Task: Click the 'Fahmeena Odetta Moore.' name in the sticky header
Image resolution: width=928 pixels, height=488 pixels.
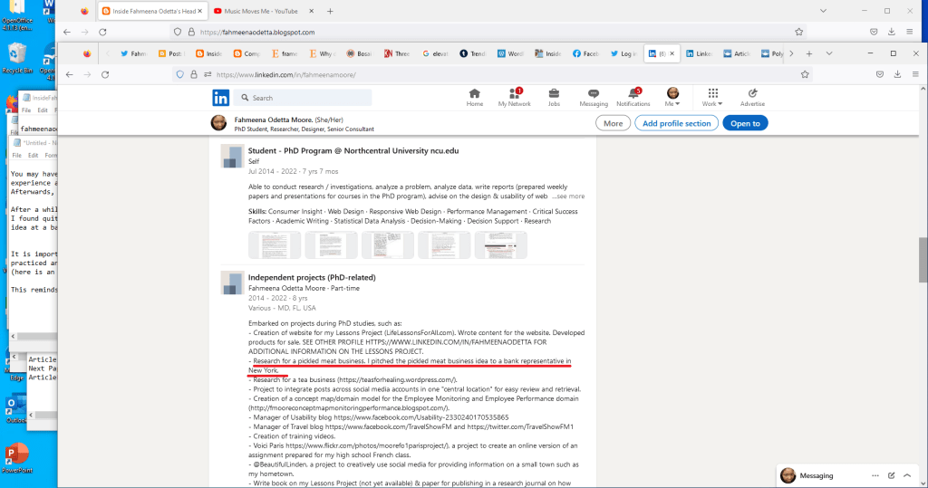Action: click(274, 120)
